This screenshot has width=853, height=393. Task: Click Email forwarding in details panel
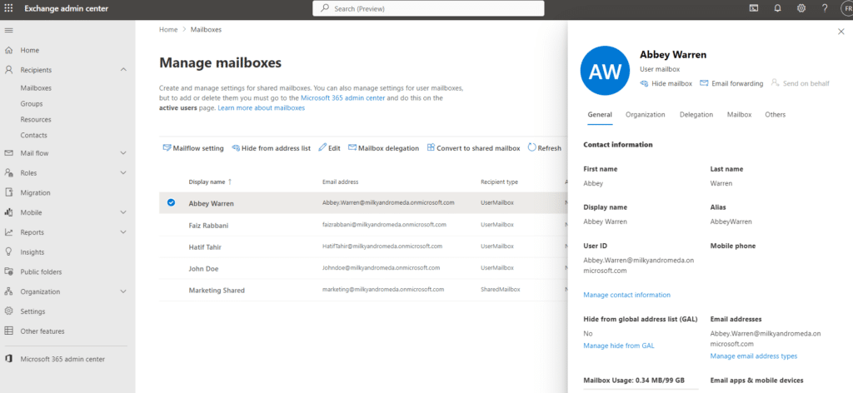[731, 83]
